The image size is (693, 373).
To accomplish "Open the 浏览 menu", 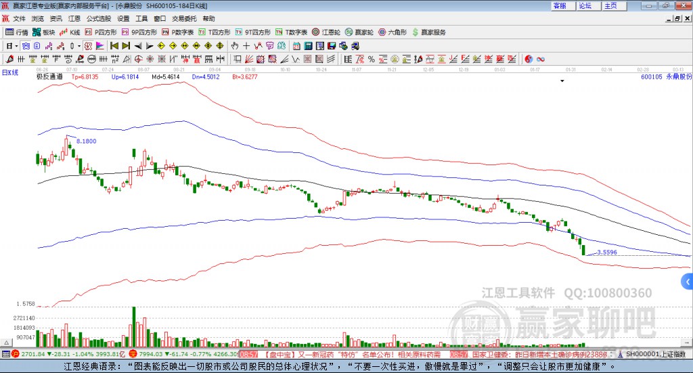I will (x=38, y=18).
